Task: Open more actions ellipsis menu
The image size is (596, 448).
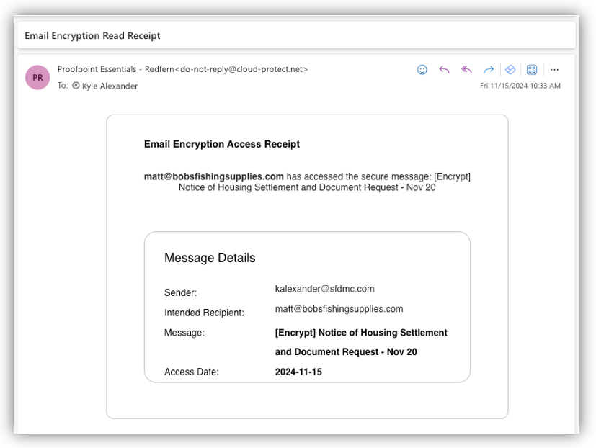Action: click(x=554, y=70)
